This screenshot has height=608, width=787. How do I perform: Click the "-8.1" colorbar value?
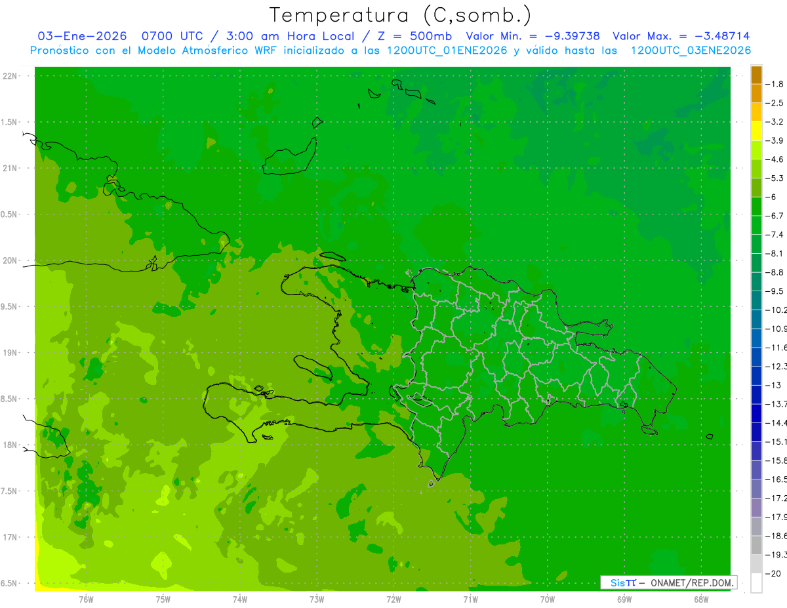[775, 254]
